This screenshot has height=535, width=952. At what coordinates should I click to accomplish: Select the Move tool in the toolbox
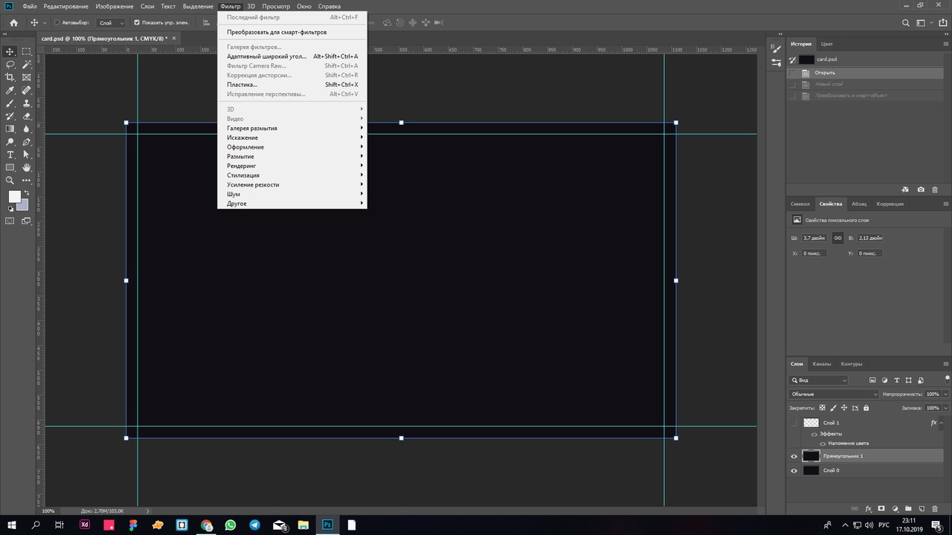(10, 51)
